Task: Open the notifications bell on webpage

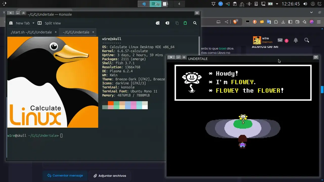Action: tap(296, 40)
